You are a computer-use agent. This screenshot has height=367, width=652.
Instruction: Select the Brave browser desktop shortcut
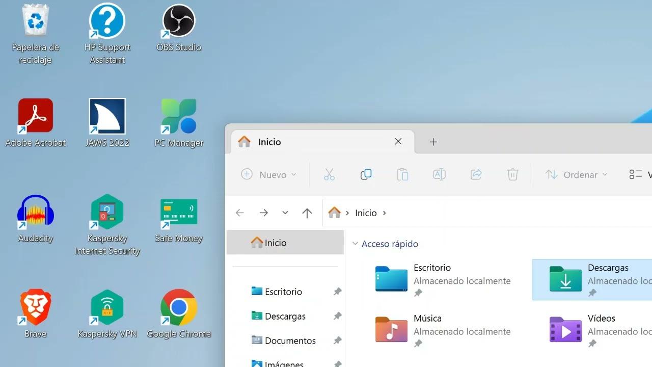(x=36, y=314)
